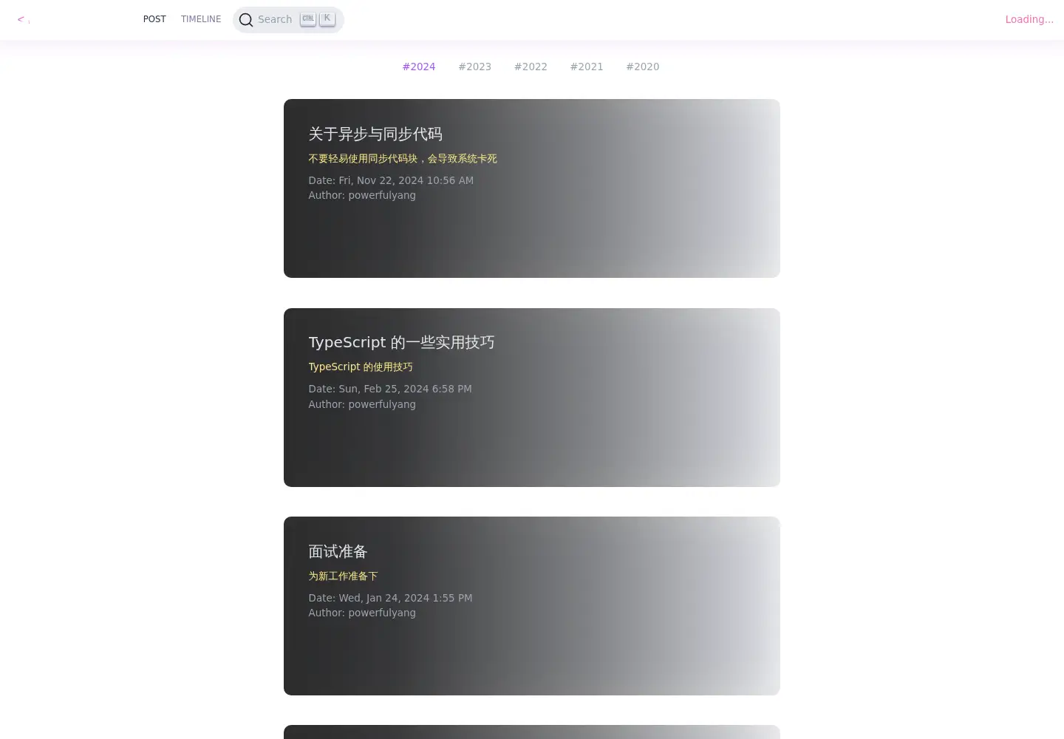Filter posts by #2023 tag

click(474, 67)
